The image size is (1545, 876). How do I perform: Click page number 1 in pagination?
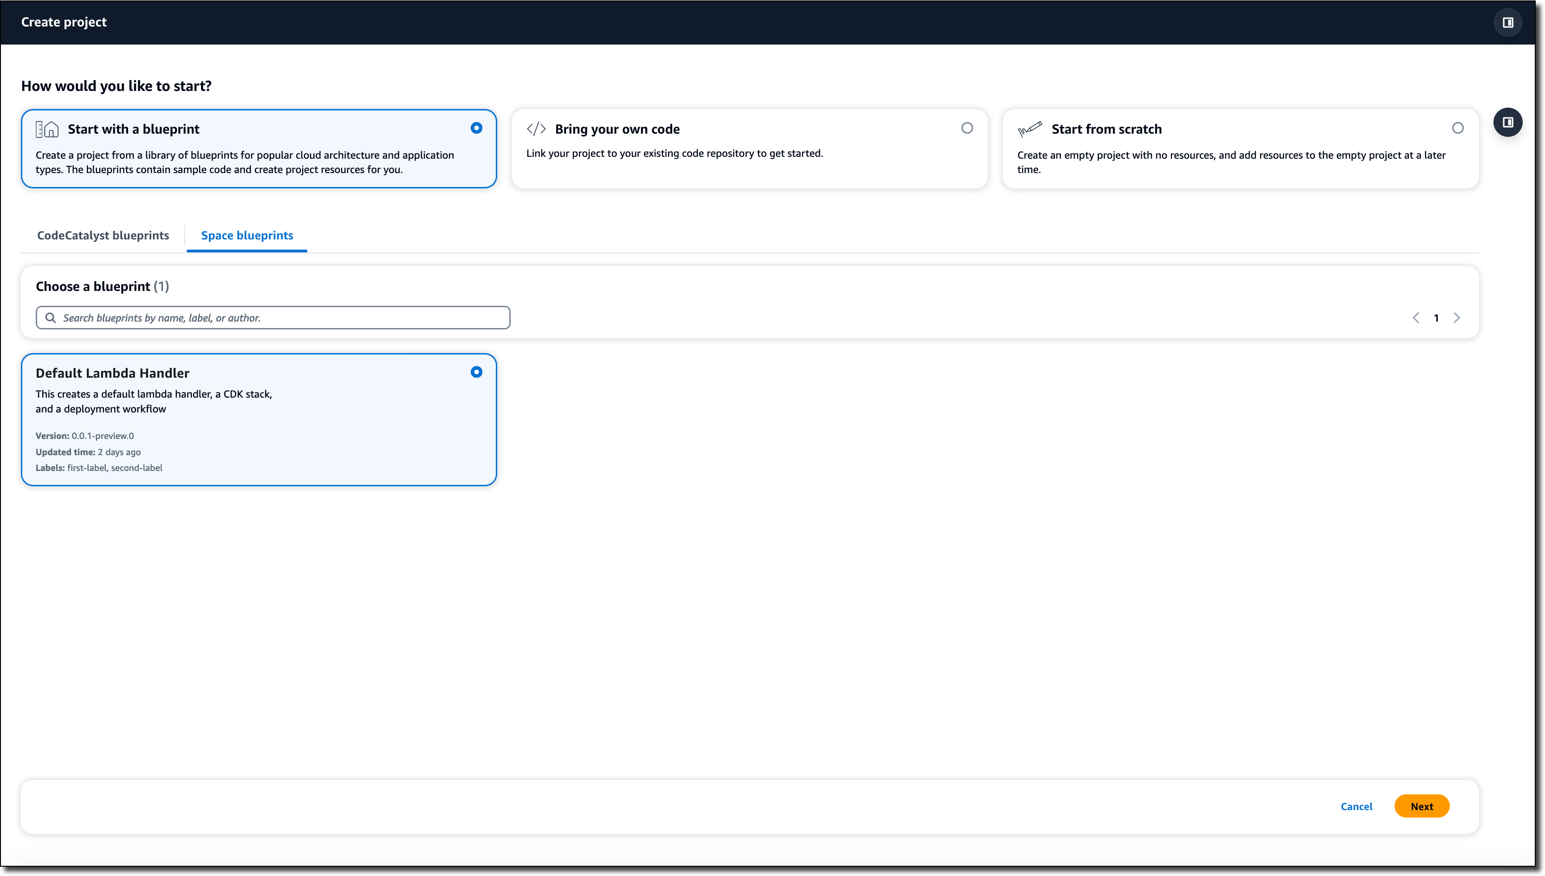click(x=1436, y=318)
